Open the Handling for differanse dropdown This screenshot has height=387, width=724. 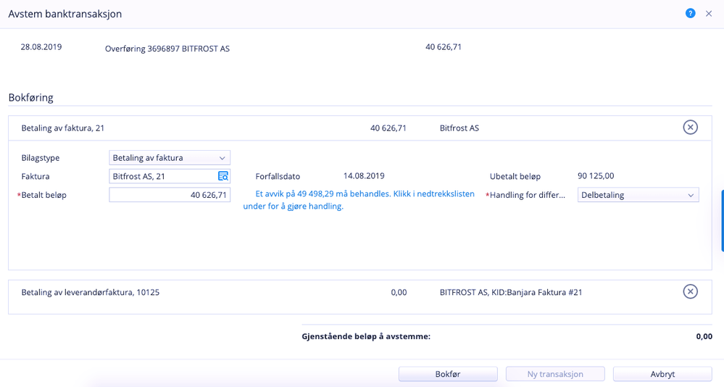[x=638, y=195]
